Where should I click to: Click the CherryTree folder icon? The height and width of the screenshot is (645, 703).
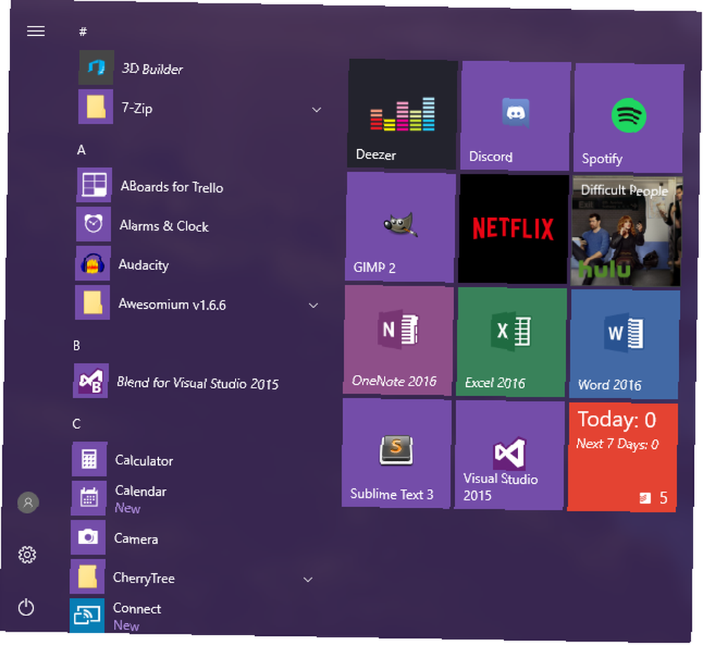pyautogui.click(x=87, y=576)
